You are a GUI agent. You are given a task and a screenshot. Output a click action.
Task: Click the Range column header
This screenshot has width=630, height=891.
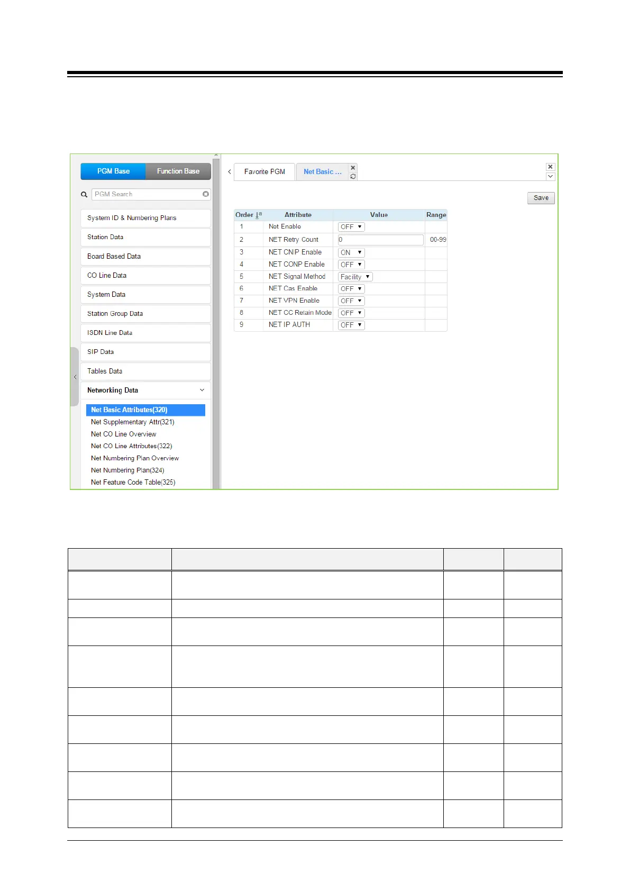(436, 215)
